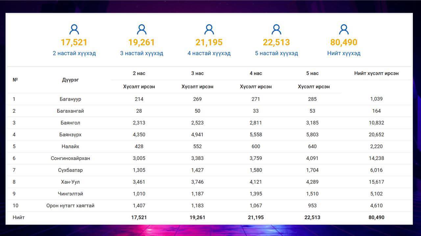Screen dimensions: 421x236
Task: Click the 'Дүүрэг' column header
Action: coord(70,80)
